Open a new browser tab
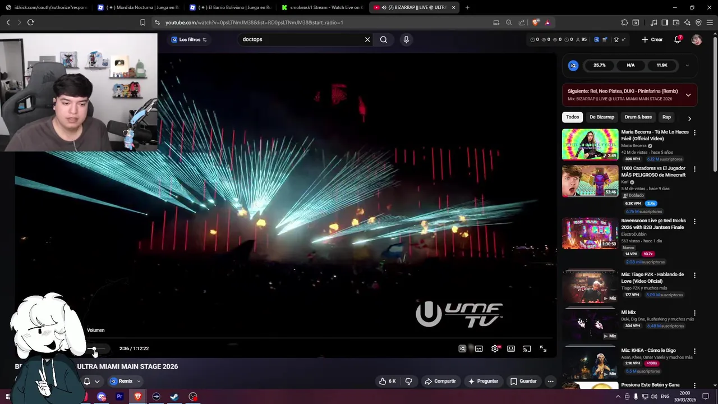 pyautogui.click(x=467, y=7)
